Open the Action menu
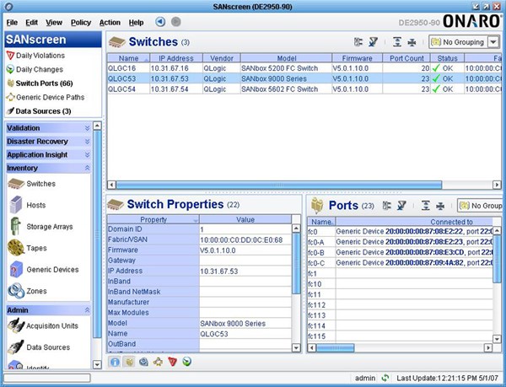The image size is (506, 387). click(x=110, y=23)
